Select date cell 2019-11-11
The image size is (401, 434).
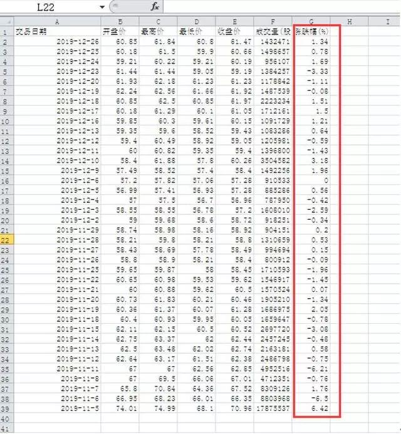coord(57,369)
